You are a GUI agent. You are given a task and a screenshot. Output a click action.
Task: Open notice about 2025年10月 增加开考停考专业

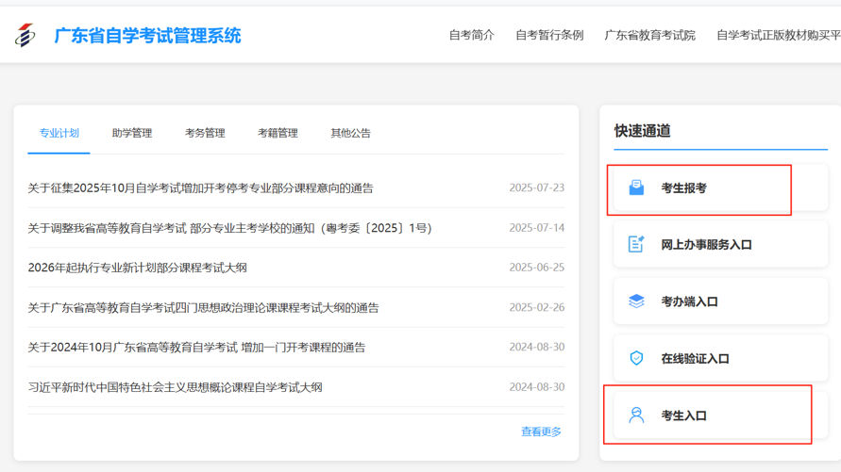(201, 187)
